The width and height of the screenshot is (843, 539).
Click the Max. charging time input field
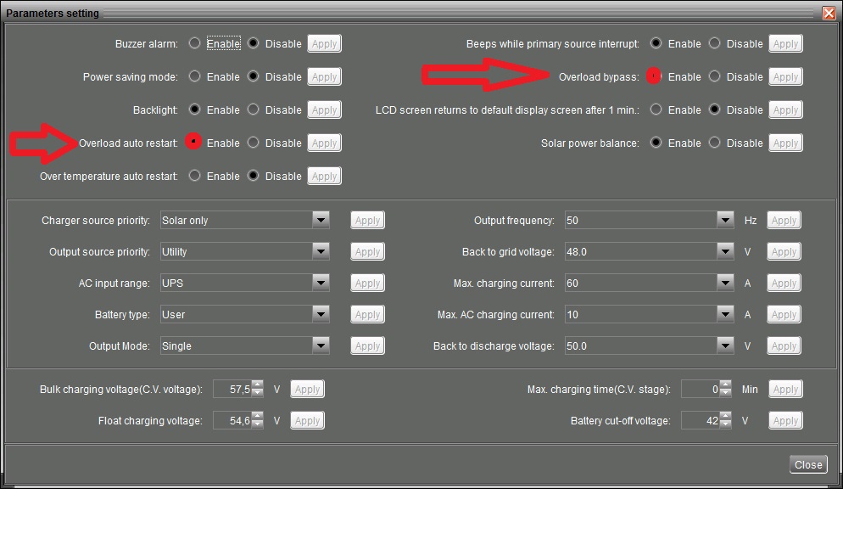(x=701, y=390)
